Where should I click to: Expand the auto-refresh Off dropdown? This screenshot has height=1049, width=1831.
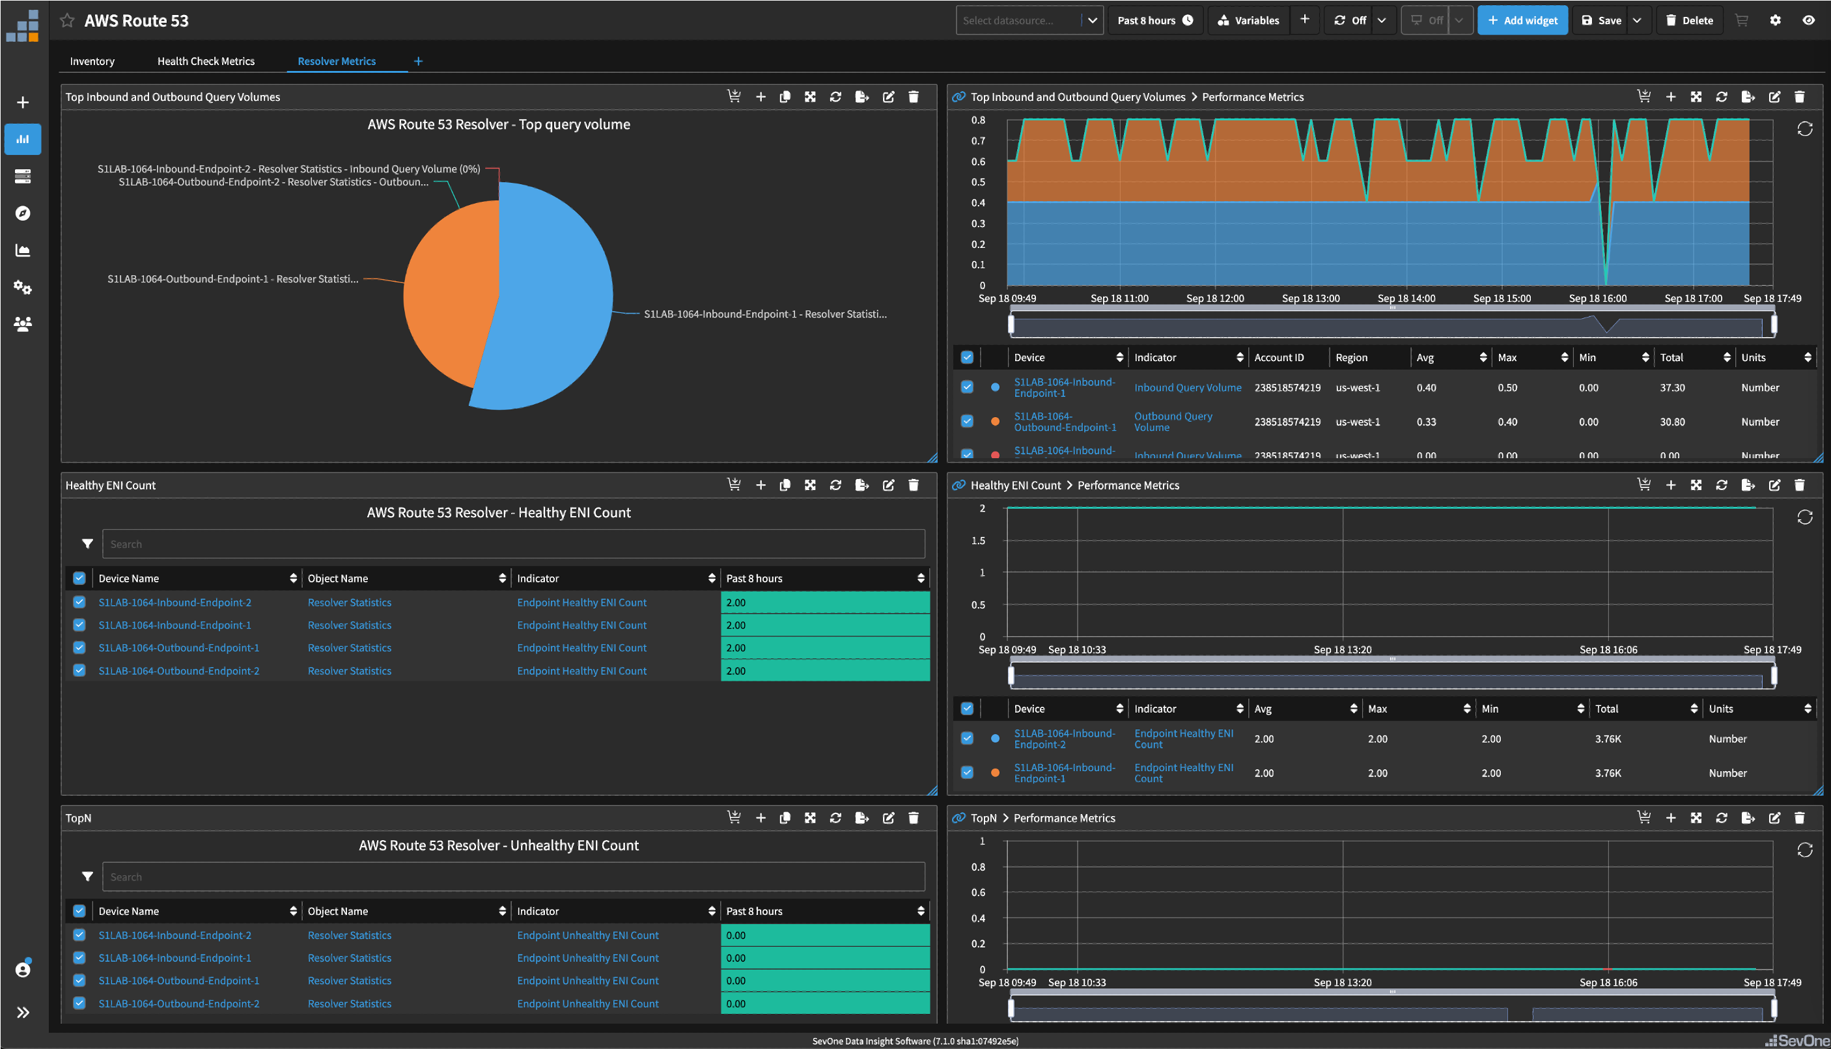tap(1382, 20)
